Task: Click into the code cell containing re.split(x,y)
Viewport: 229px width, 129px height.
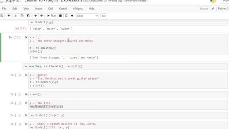Action: pos(128,44)
